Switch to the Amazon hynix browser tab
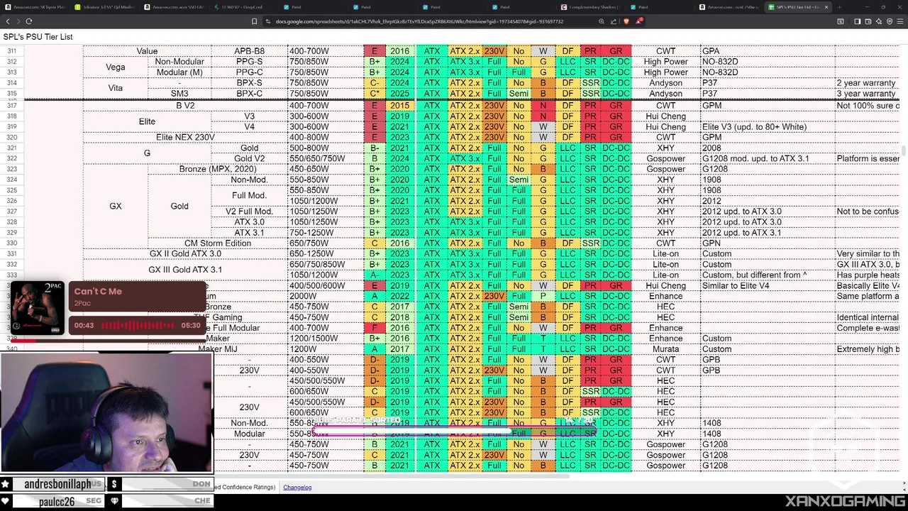The image size is (908, 511). point(35,7)
